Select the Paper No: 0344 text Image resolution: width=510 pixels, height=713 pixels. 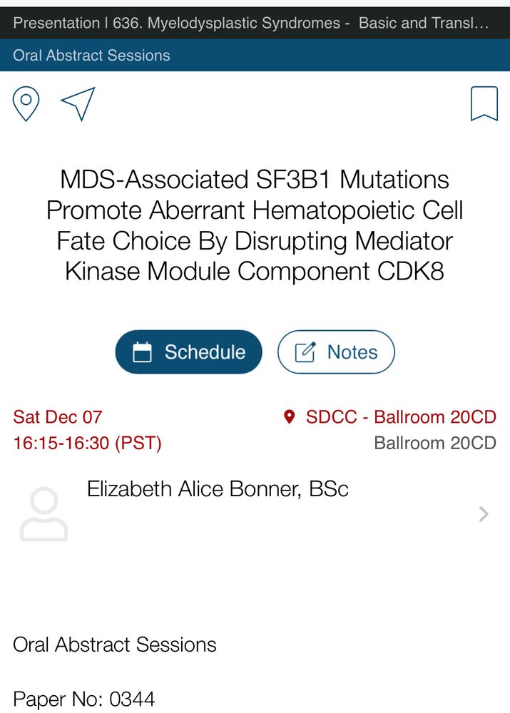pyautogui.click(x=83, y=699)
